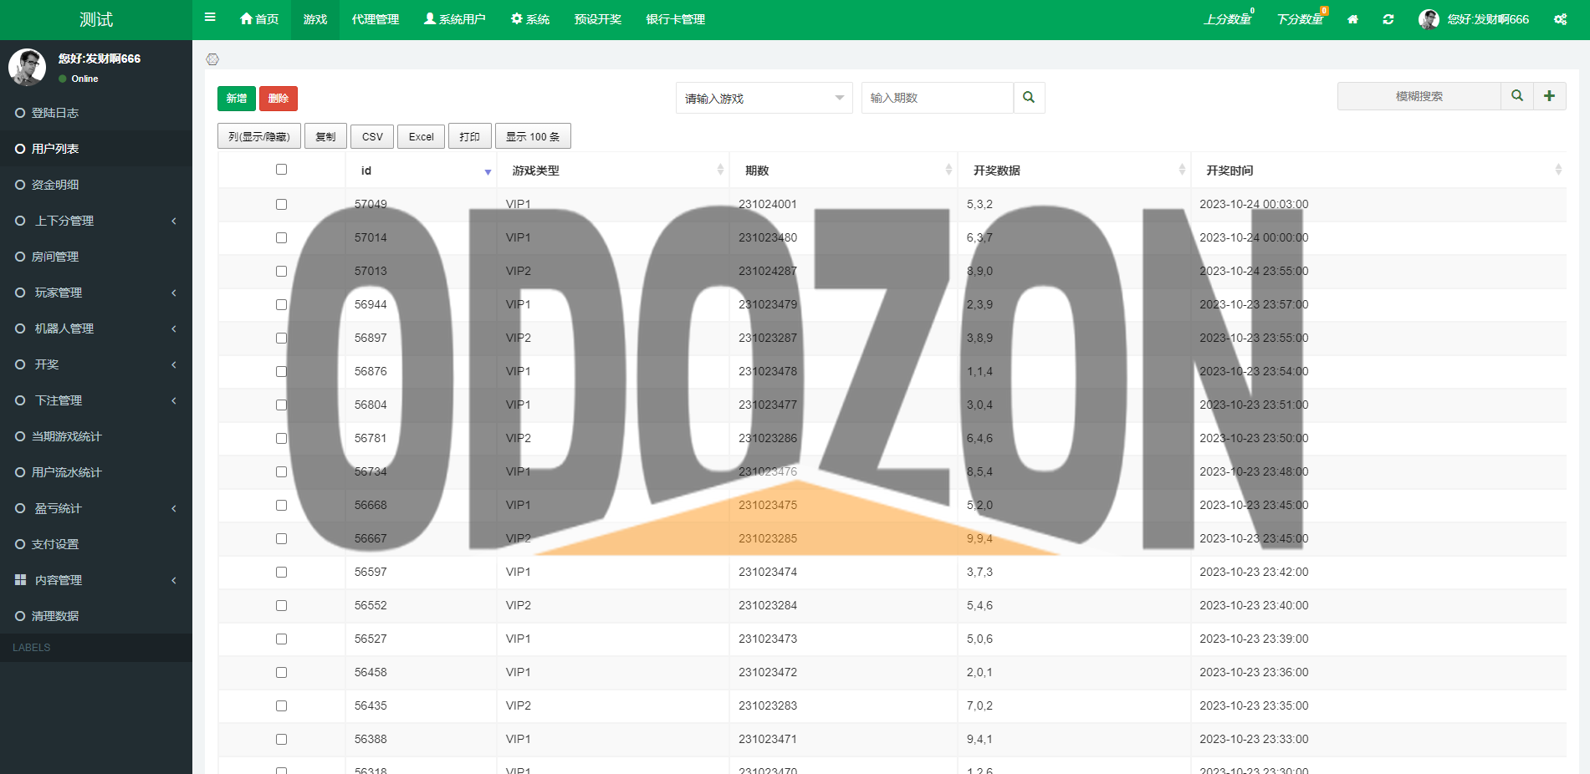This screenshot has width=1590, height=774.
Task: Click the 复制 copy button
Action: coord(325,136)
